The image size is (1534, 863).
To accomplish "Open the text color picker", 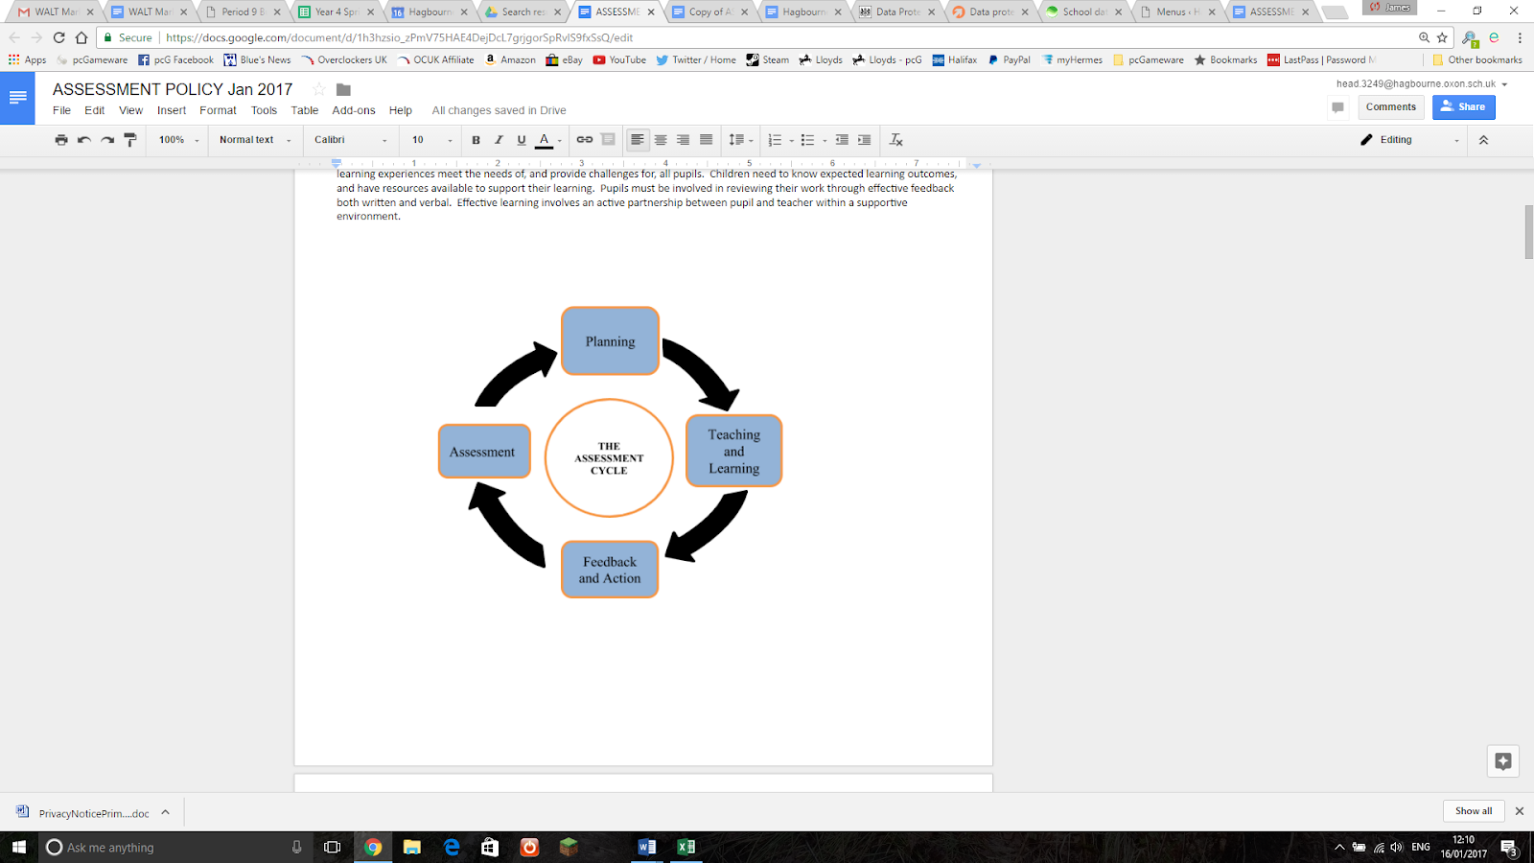I will (545, 140).
